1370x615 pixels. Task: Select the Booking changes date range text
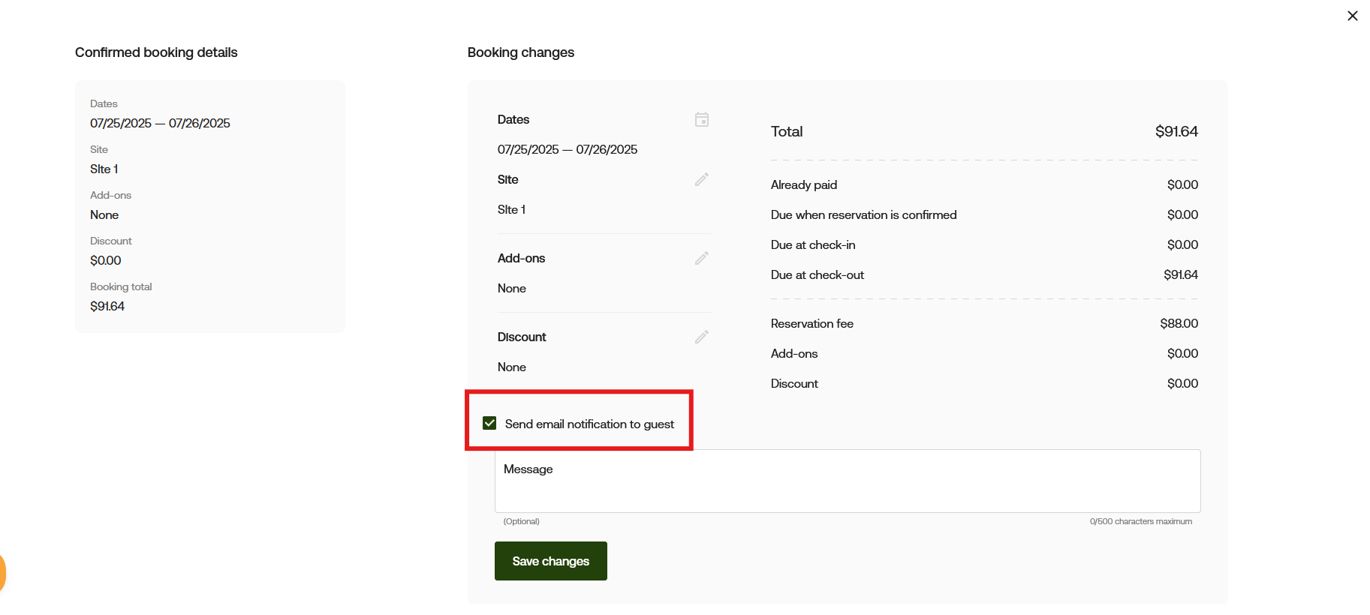point(568,149)
